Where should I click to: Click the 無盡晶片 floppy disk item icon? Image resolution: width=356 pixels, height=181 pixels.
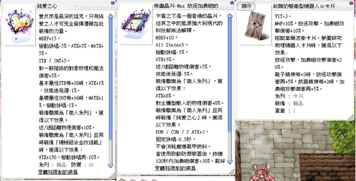(136, 25)
